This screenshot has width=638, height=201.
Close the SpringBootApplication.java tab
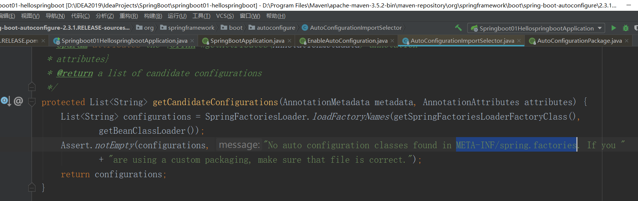pyautogui.click(x=289, y=41)
